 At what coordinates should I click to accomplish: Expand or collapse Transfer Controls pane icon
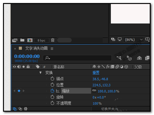click(20, 109)
